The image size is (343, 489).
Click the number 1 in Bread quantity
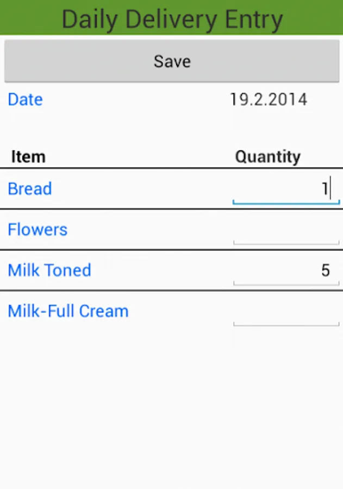pos(325,189)
